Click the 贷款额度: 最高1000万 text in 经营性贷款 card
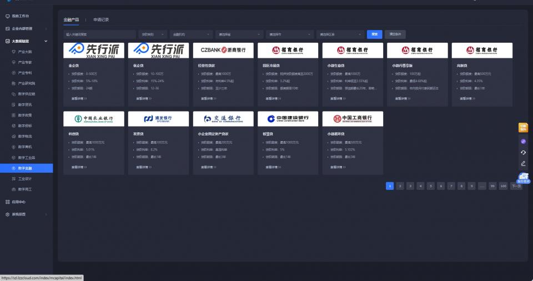 [x=216, y=74]
